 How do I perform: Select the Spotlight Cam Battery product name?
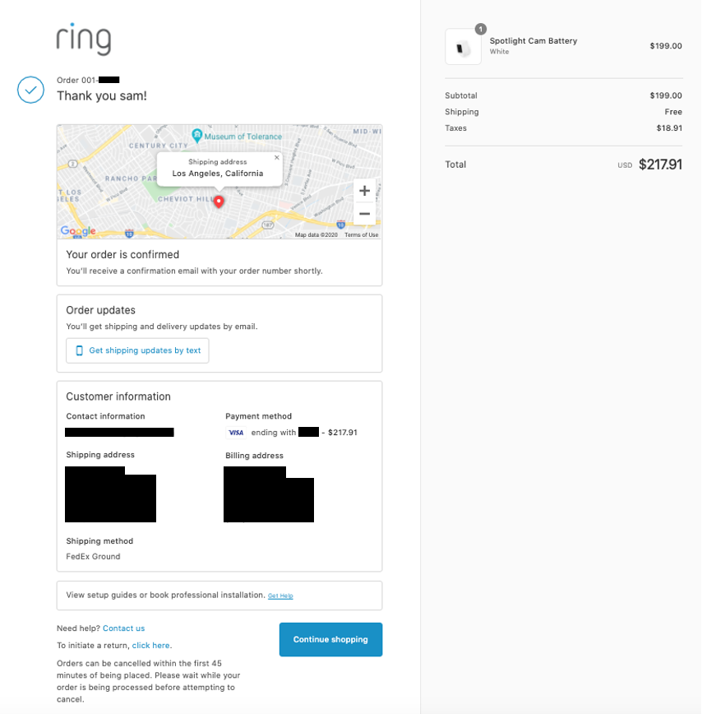[533, 41]
